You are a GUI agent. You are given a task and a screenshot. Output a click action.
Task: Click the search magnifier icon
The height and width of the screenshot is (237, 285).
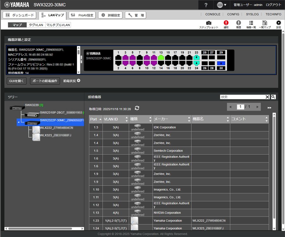tap(273, 97)
